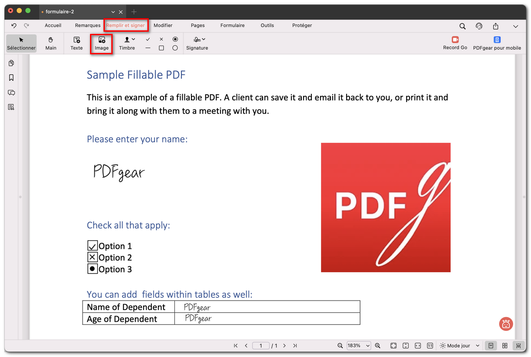Close the formulaire-2 document tab
531x357 pixels.
tap(121, 12)
